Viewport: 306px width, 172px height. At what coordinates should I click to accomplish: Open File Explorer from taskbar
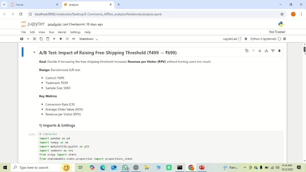pos(147,168)
